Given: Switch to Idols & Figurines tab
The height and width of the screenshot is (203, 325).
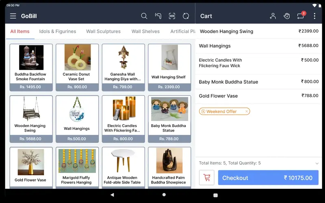Looking at the screenshot, I should pyautogui.click(x=58, y=32).
